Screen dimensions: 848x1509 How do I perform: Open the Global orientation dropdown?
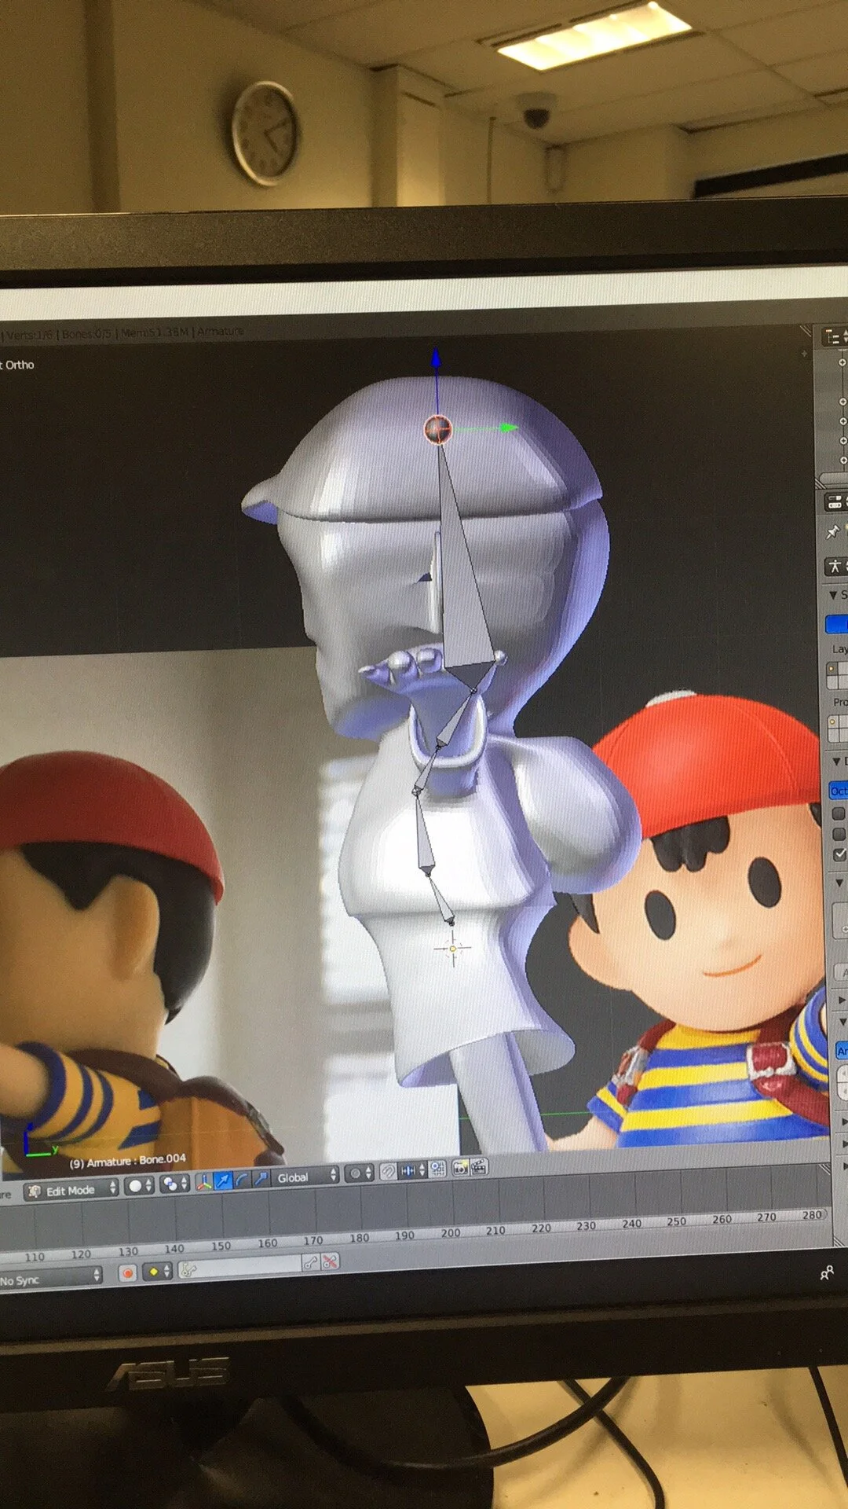point(306,1177)
